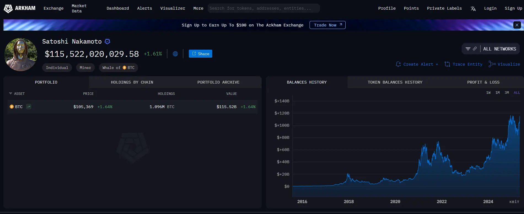Click the BTC chart icon in asset row
The height and width of the screenshot is (214, 524).
tap(29, 107)
